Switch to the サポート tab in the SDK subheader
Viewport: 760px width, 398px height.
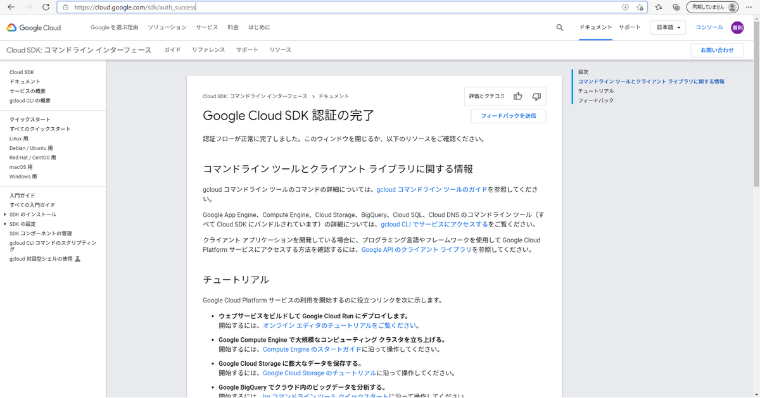click(x=247, y=50)
